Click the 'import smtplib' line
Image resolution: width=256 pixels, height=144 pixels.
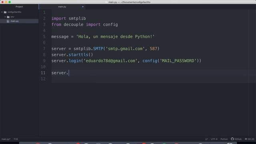click(68, 18)
